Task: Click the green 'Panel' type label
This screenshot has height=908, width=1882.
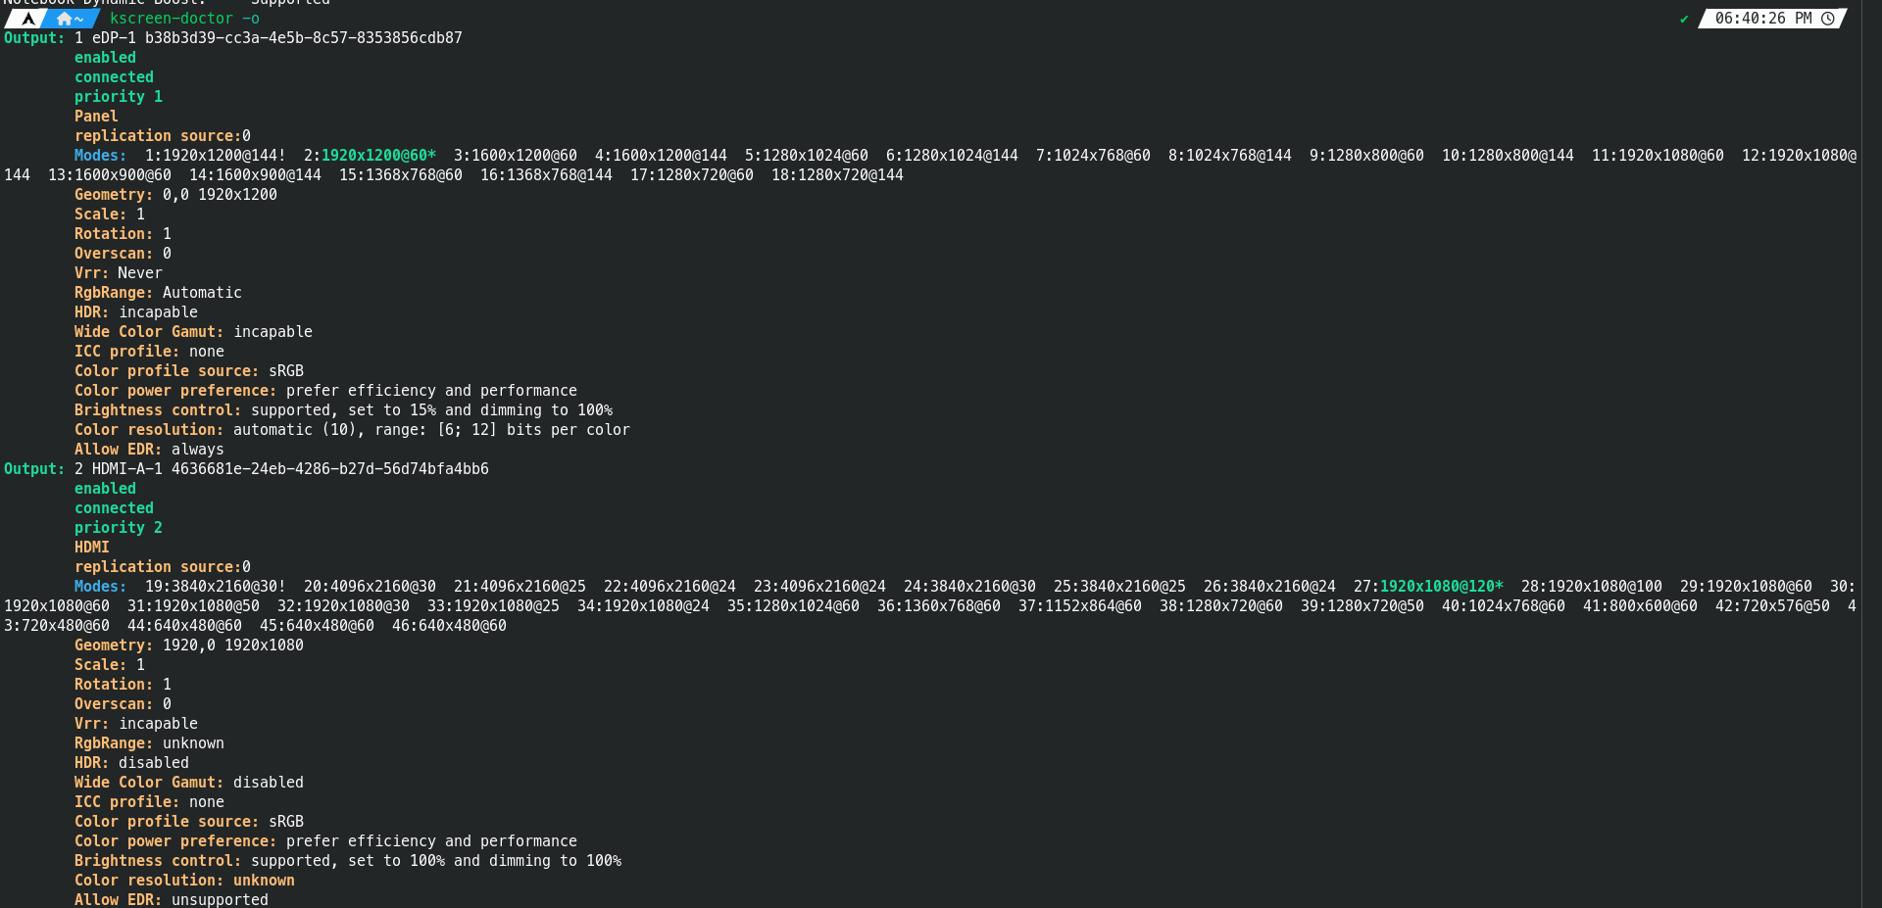Action: pyautogui.click(x=96, y=117)
